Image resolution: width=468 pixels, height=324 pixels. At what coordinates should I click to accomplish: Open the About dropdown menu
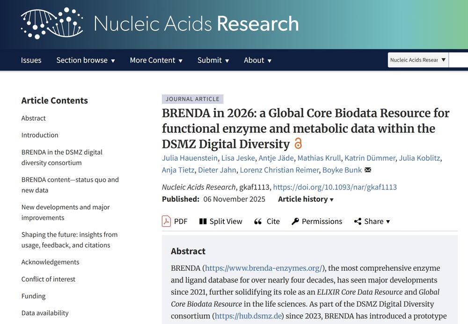(257, 60)
